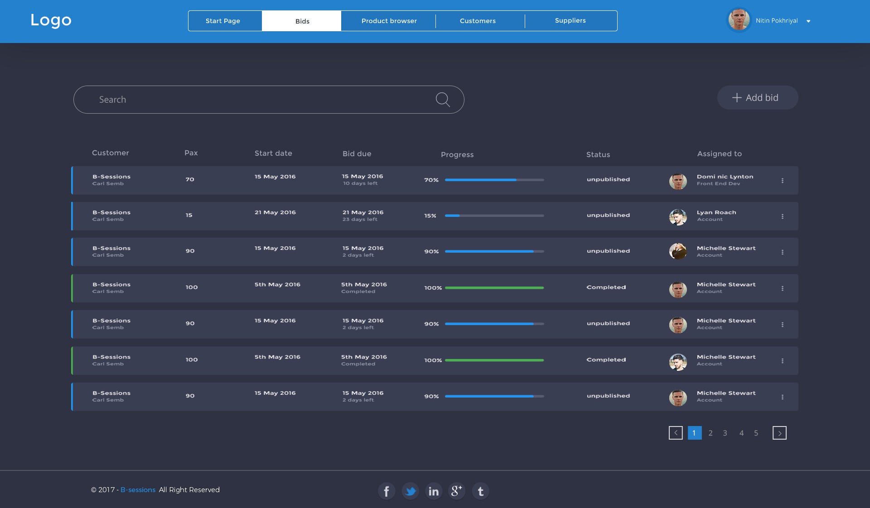Open the Suppliers tab
Image resolution: width=870 pixels, height=508 pixels.
[570, 21]
